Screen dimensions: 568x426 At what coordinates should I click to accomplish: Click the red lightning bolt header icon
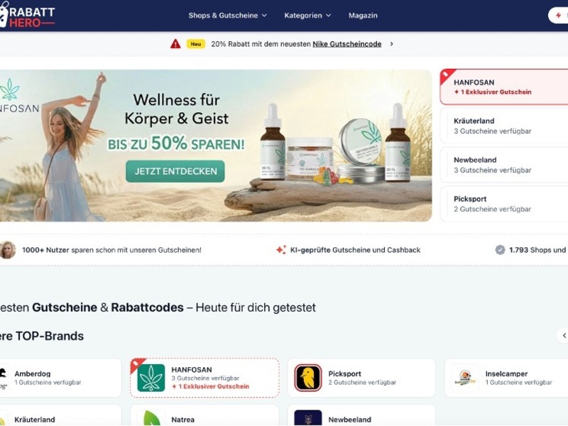pos(559,15)
